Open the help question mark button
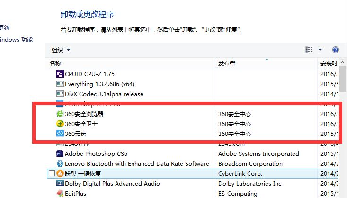 point(336,50)
